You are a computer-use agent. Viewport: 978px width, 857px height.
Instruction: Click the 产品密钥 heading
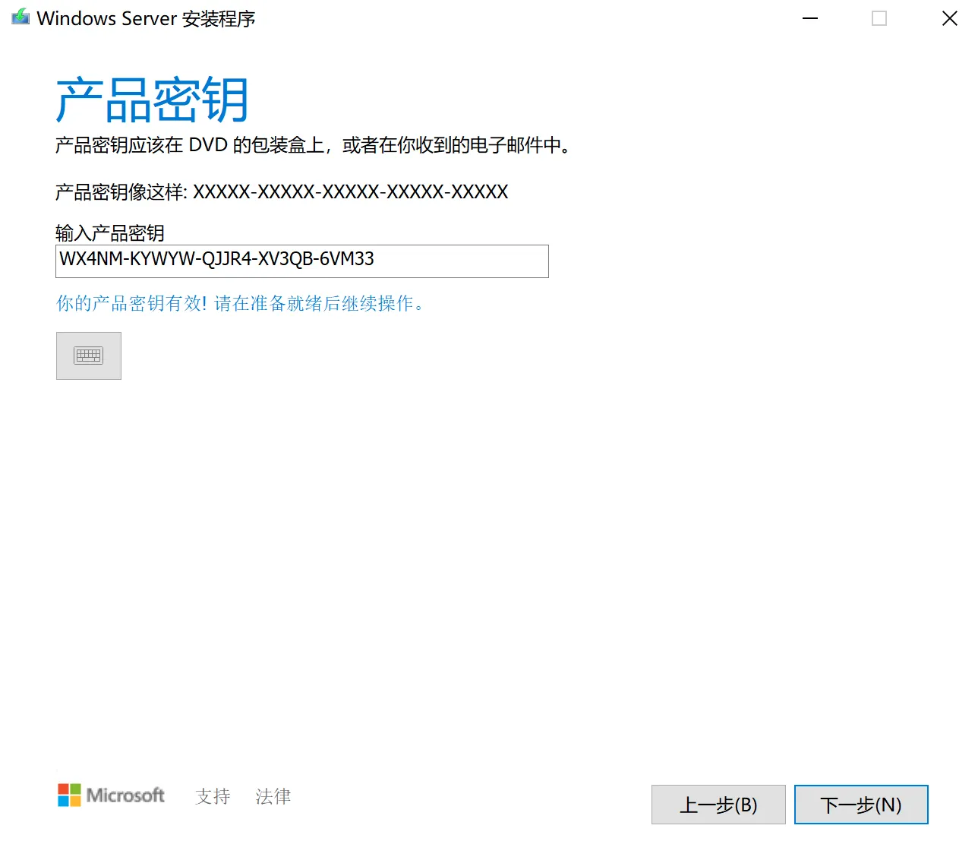click(x=153, y=100)
